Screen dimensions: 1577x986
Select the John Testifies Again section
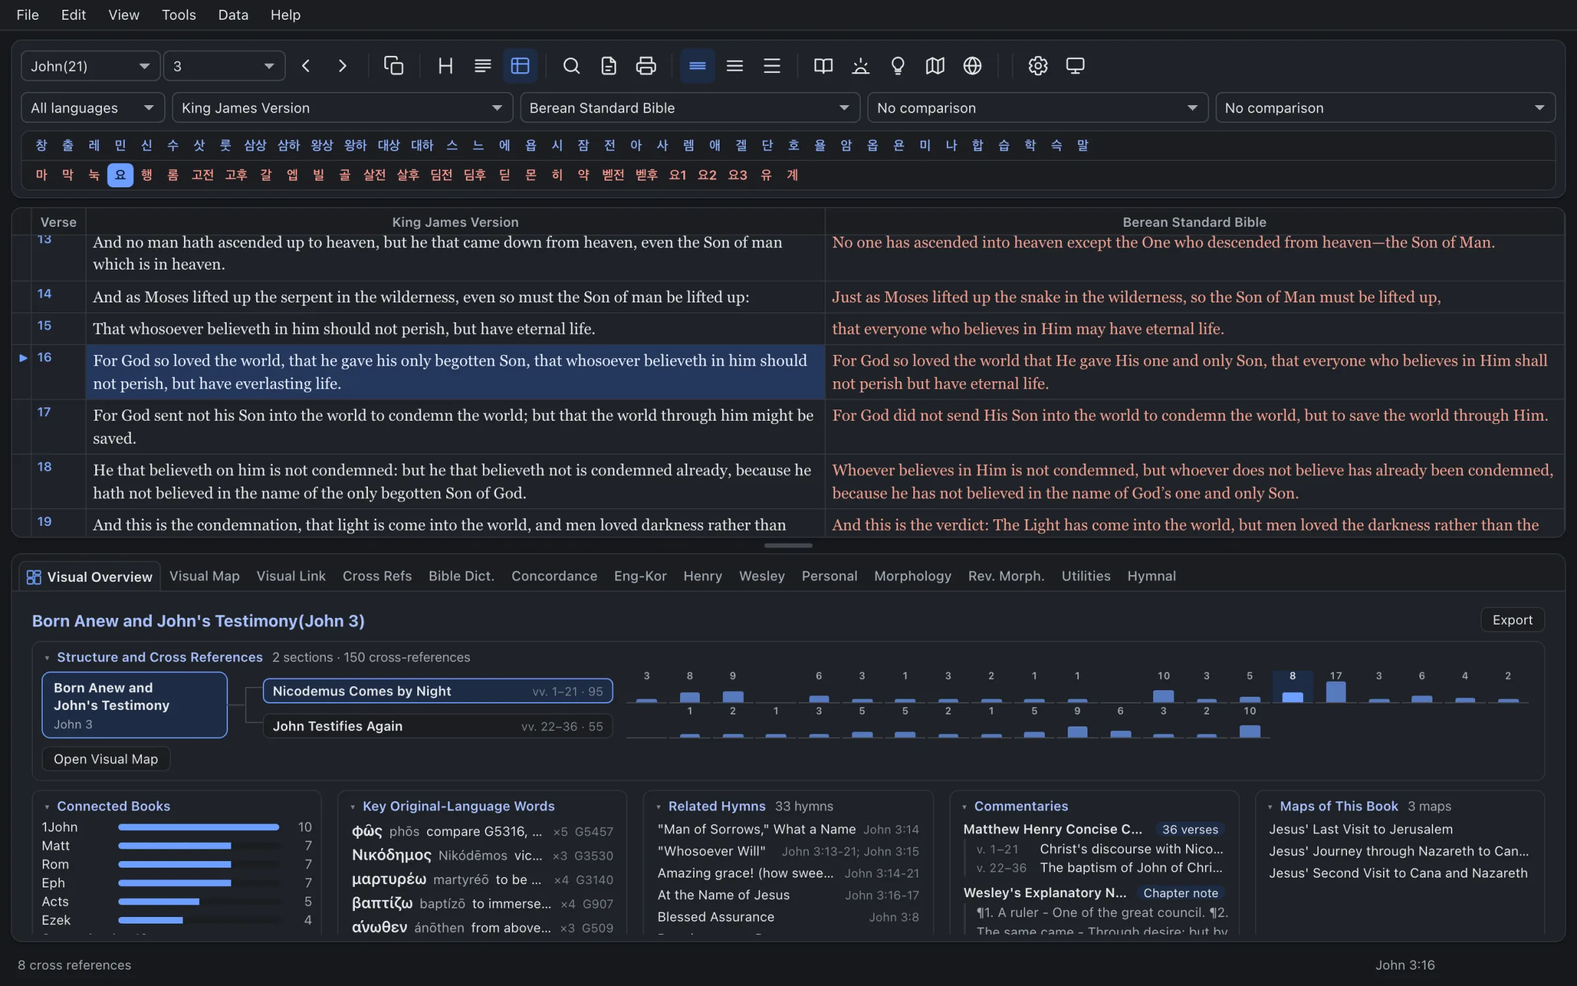[x=438, y=726]
